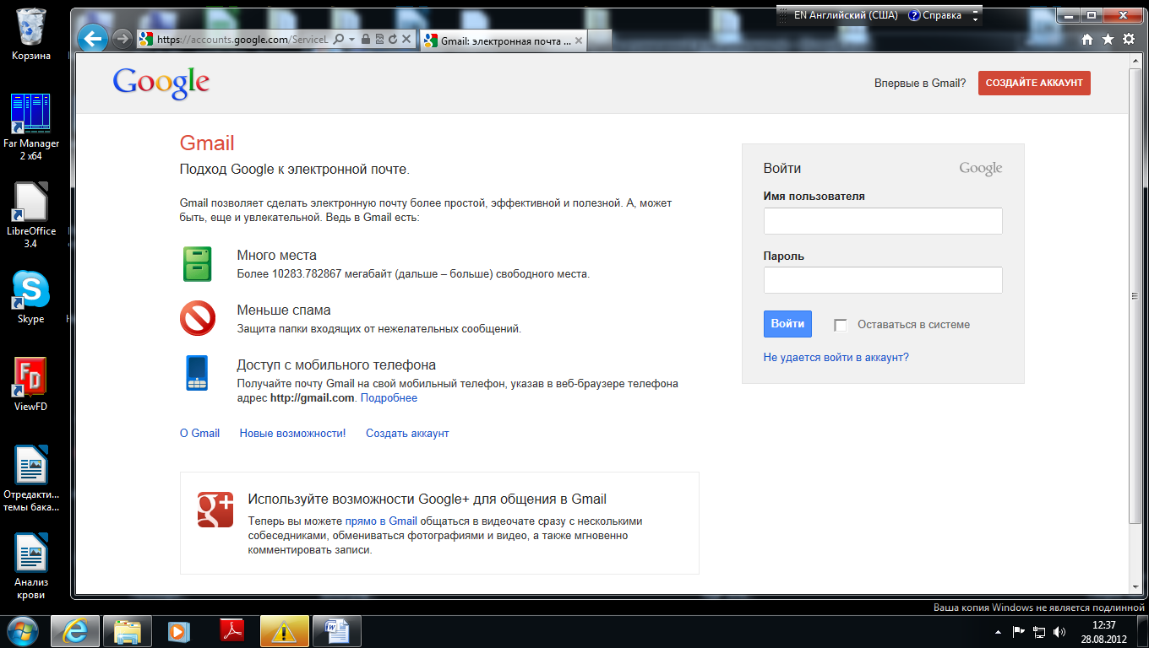This screenshot has width=1149, height=648.
Task: Open the О Gmail link
Action: (x=199, y=434)
